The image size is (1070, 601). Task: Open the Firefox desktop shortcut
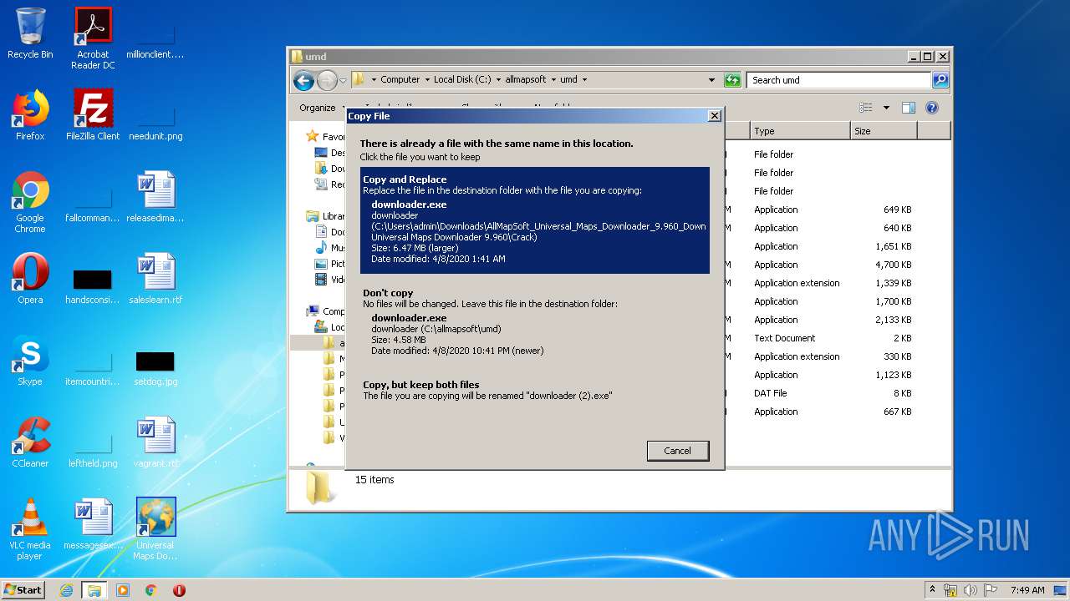point(30,114)
